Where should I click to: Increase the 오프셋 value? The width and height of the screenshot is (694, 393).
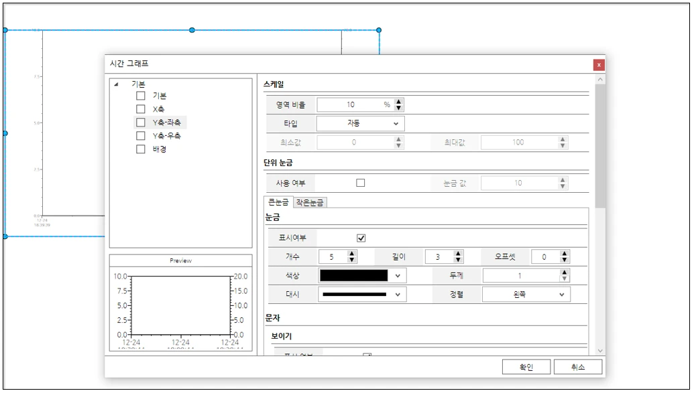pyautogui.click(x=565, y=253)
